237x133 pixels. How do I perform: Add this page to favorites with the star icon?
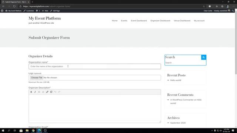204,6
